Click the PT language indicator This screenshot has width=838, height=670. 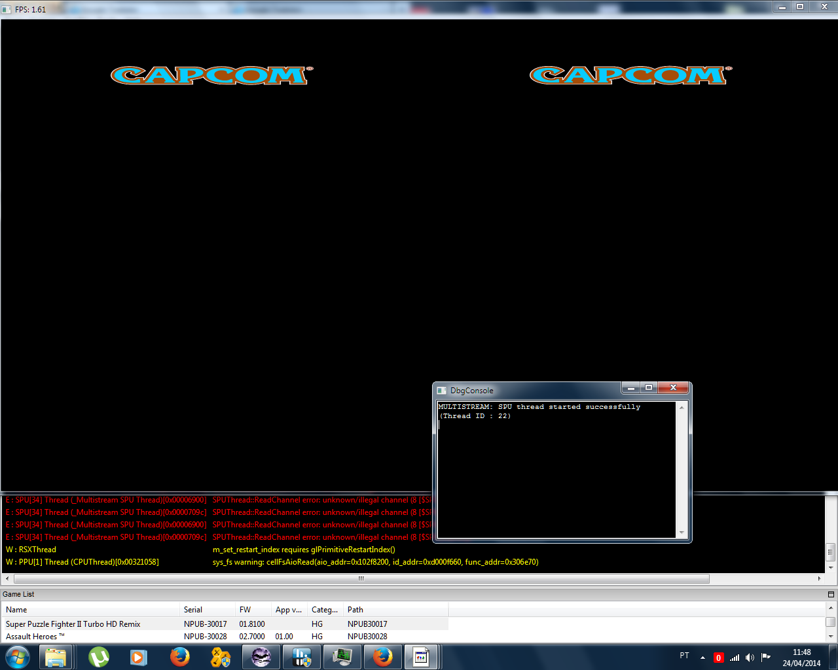pyautogui.click(x=684, y=656)
